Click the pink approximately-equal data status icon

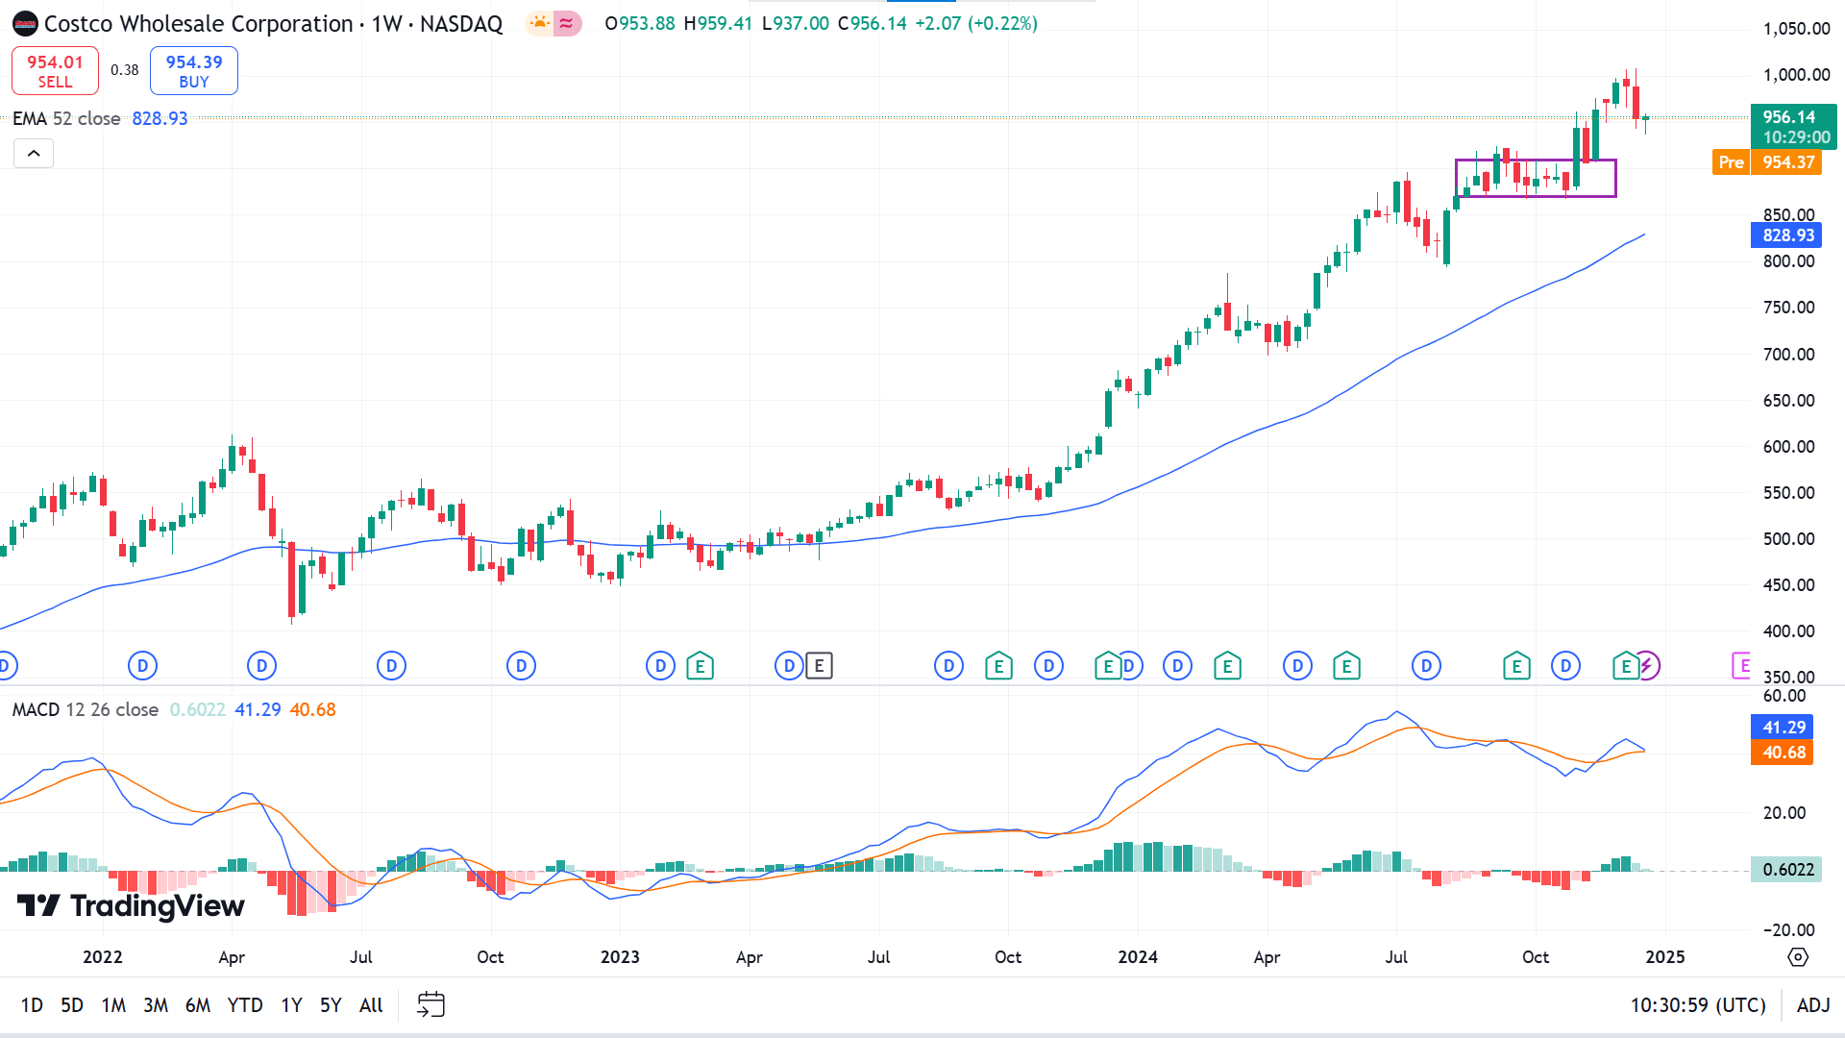click(567, 23)
